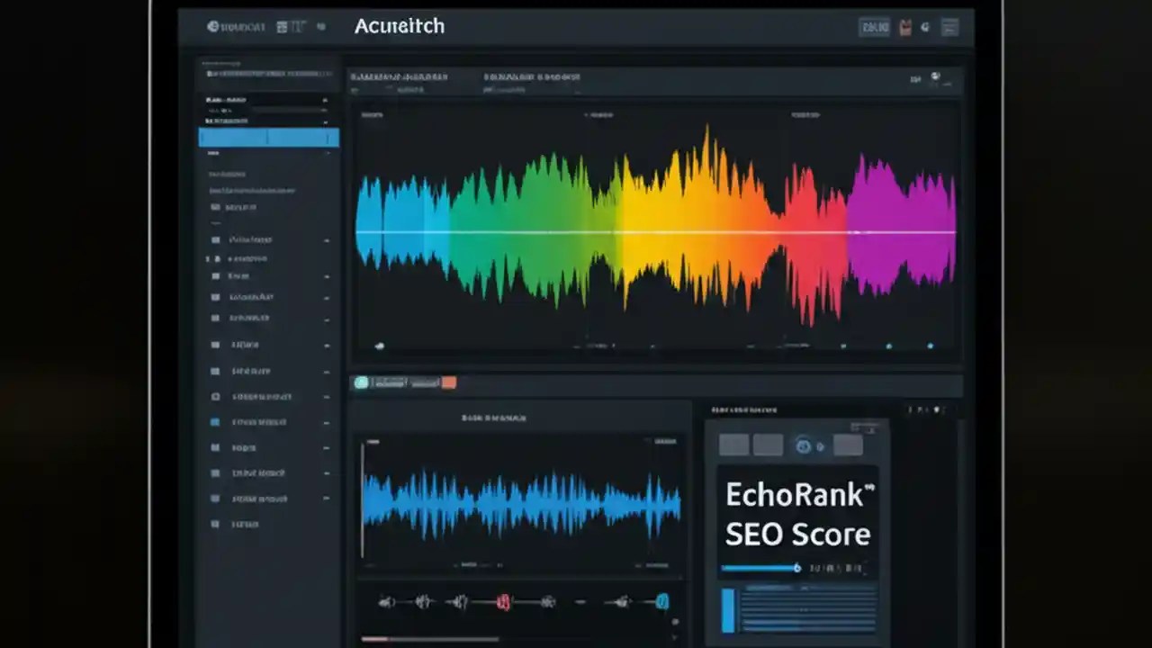
Task: Toggle the blue highlighted entry in the sidebar
Action: coord(268,137)
